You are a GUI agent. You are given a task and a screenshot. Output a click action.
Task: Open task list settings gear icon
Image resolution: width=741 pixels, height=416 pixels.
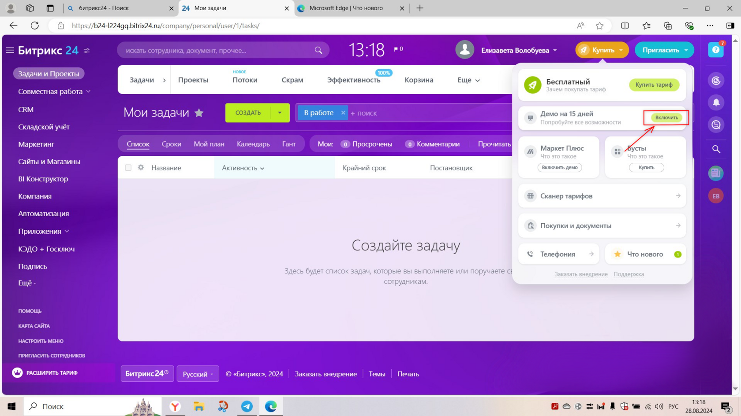[x=141, y=168]
